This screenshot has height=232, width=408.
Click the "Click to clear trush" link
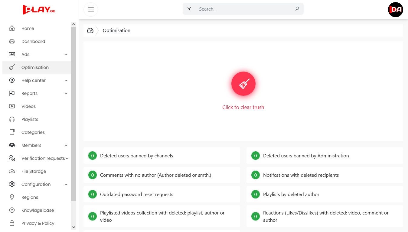(243, 107)
